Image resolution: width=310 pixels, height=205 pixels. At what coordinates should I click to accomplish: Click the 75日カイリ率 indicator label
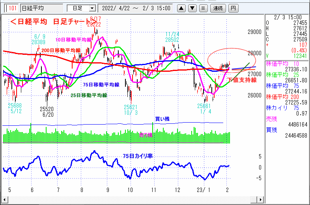(138, 156)
